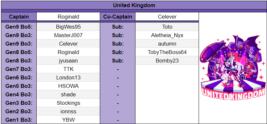Click the Gen9 Bo5 row label
This screenshot has height=124, width=267.
click(x=19, y=27)
